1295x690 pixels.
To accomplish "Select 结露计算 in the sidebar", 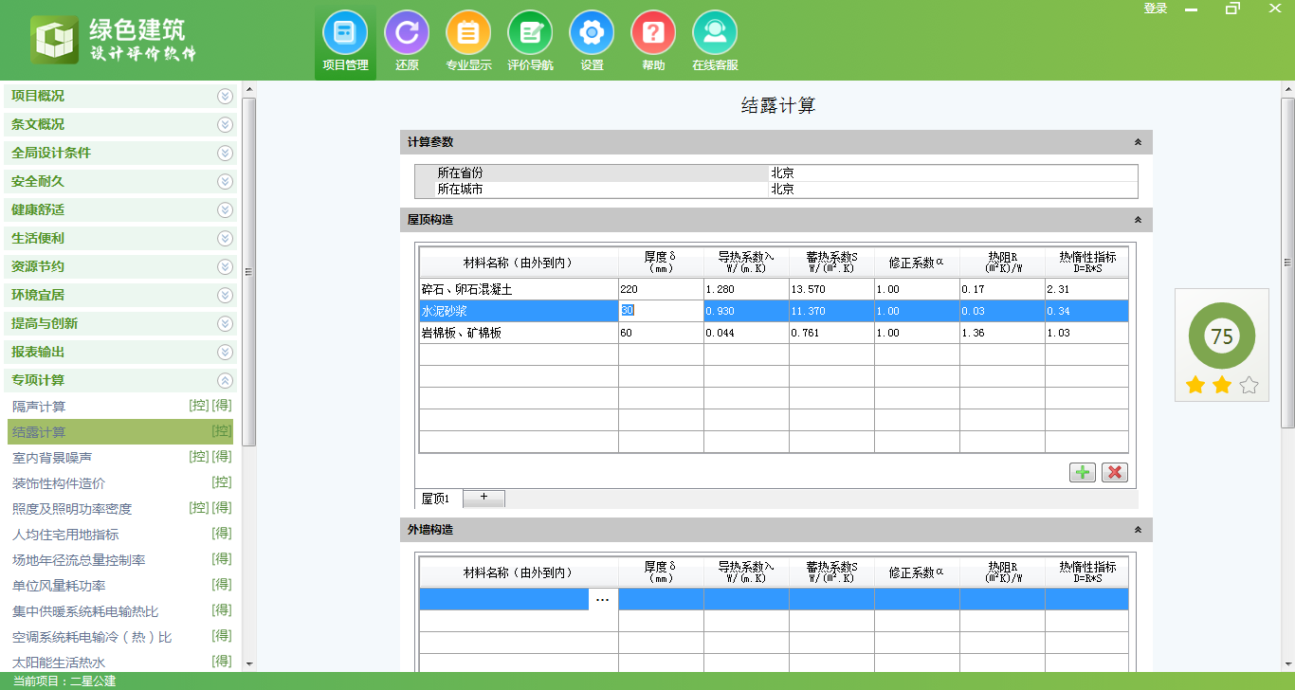I will [120, 432].
